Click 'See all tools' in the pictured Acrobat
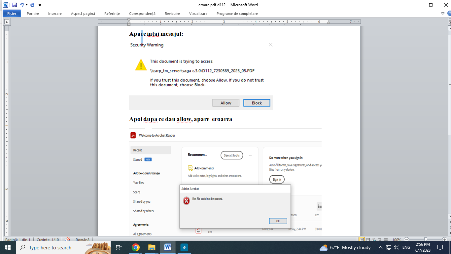The height and width of the screenshot is (254, 451). coord(232,155)
